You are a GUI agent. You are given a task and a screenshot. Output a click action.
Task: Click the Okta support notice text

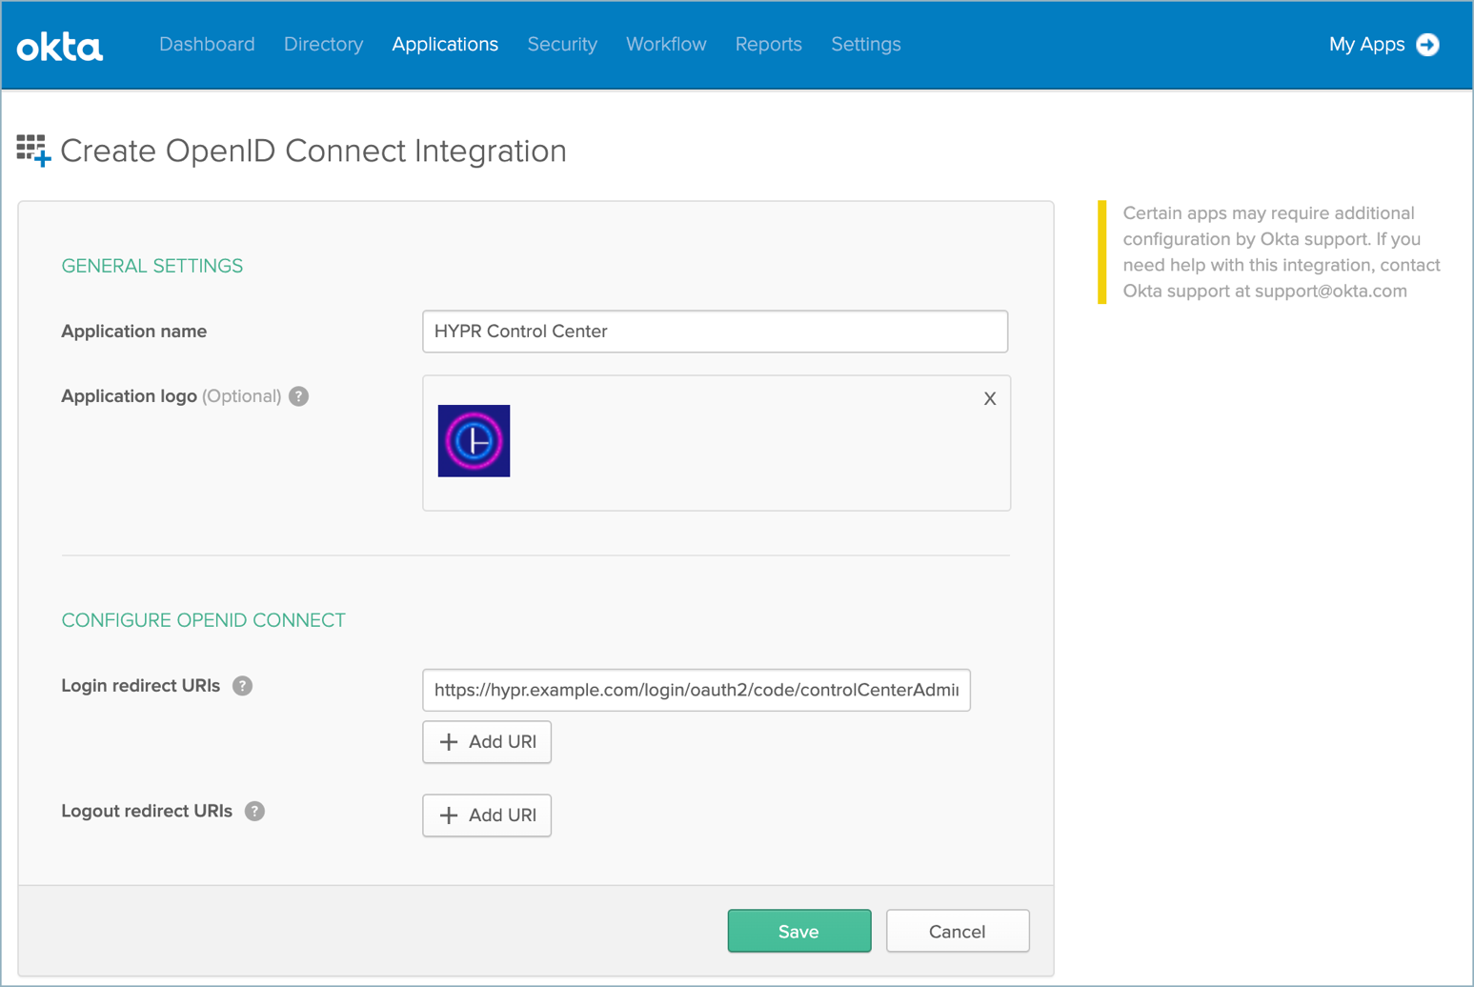[1282, 252]
